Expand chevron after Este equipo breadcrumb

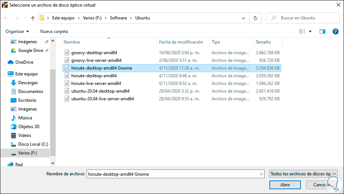79,18
